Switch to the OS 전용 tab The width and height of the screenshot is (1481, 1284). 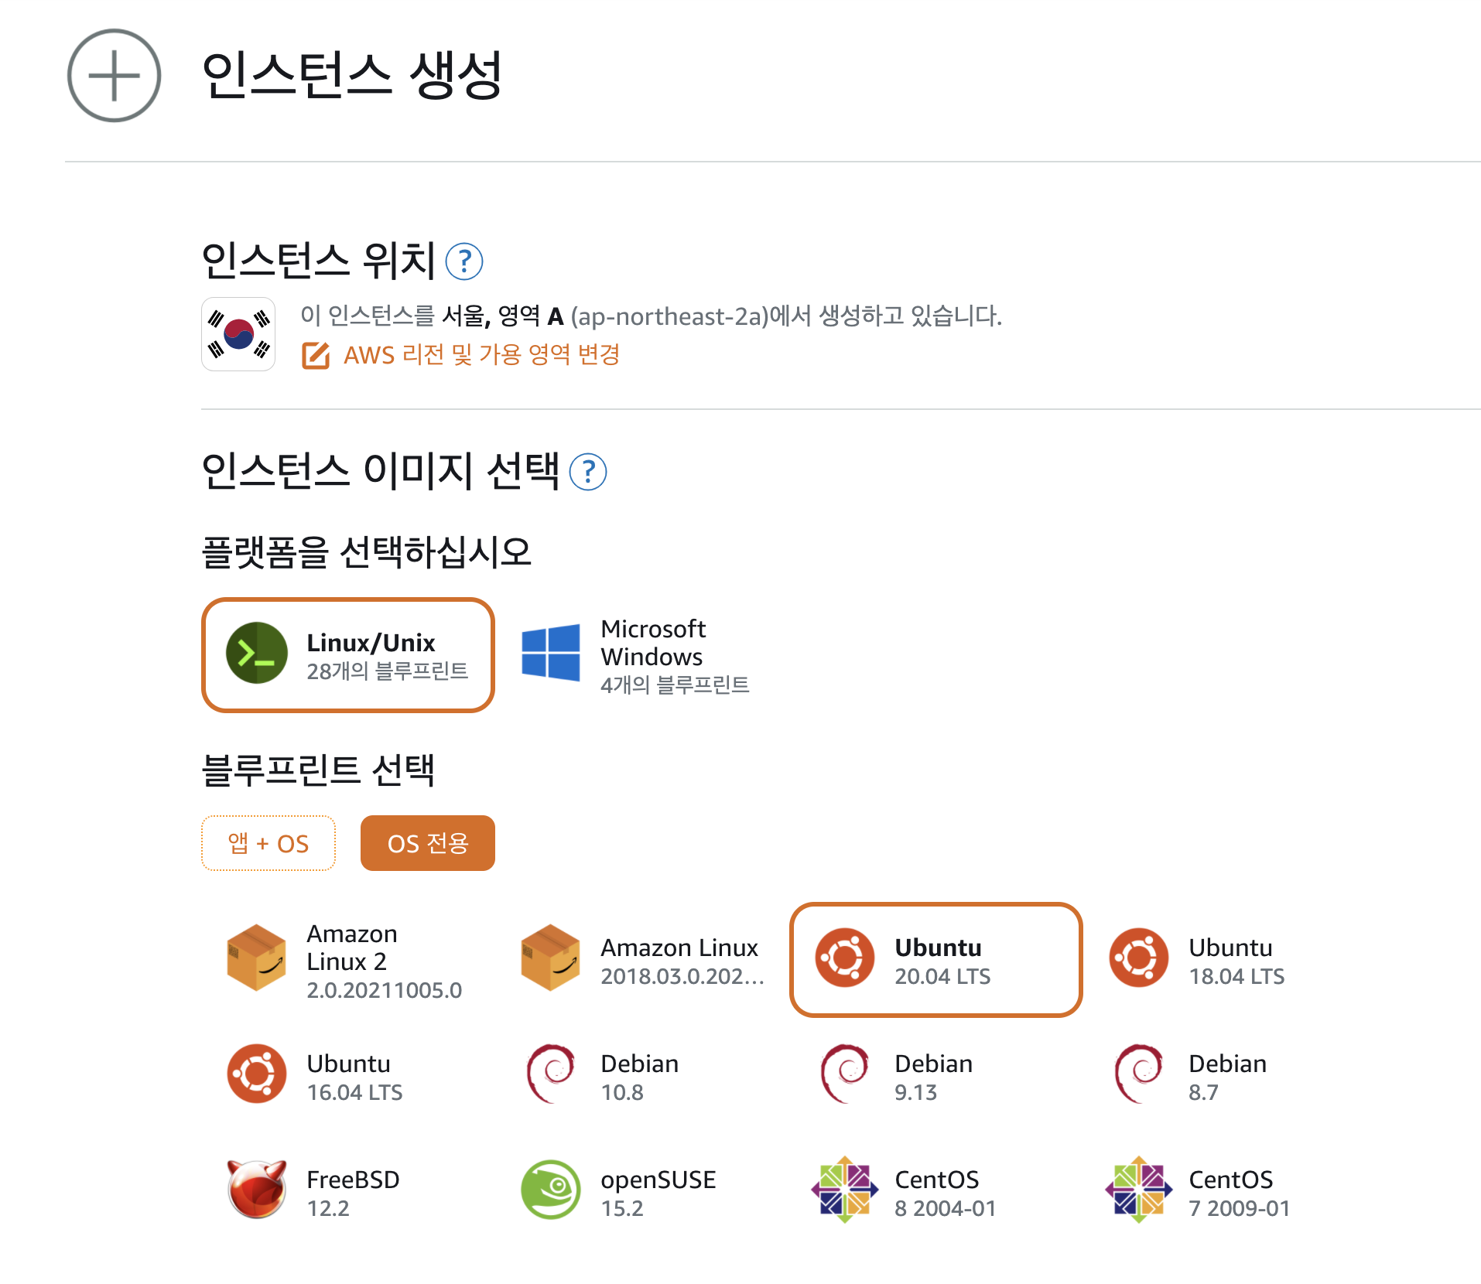(x=428, y=843)
